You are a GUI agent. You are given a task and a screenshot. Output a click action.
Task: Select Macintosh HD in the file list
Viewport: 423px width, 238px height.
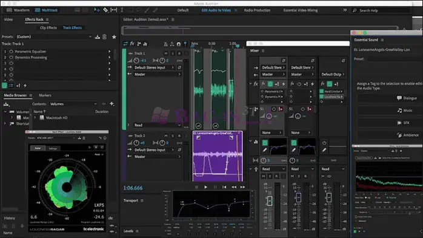tap(56, 118)
